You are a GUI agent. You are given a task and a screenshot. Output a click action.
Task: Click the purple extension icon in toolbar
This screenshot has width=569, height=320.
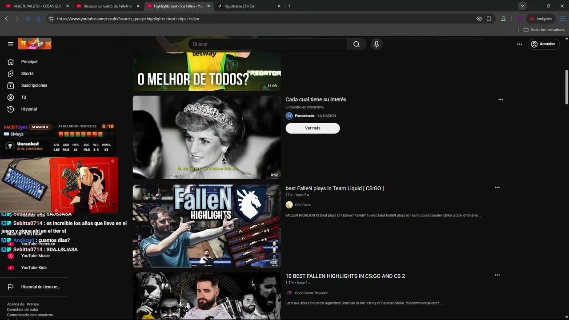520,19
